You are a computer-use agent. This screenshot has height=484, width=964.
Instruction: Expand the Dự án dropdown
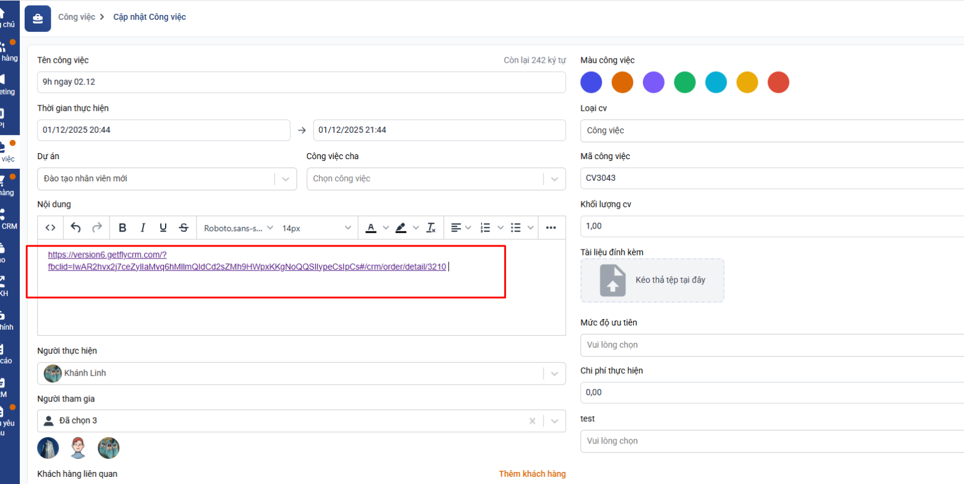coord(286,179)
